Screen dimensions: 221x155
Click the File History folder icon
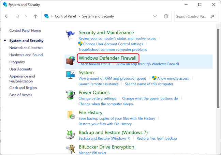pos(71,115)
